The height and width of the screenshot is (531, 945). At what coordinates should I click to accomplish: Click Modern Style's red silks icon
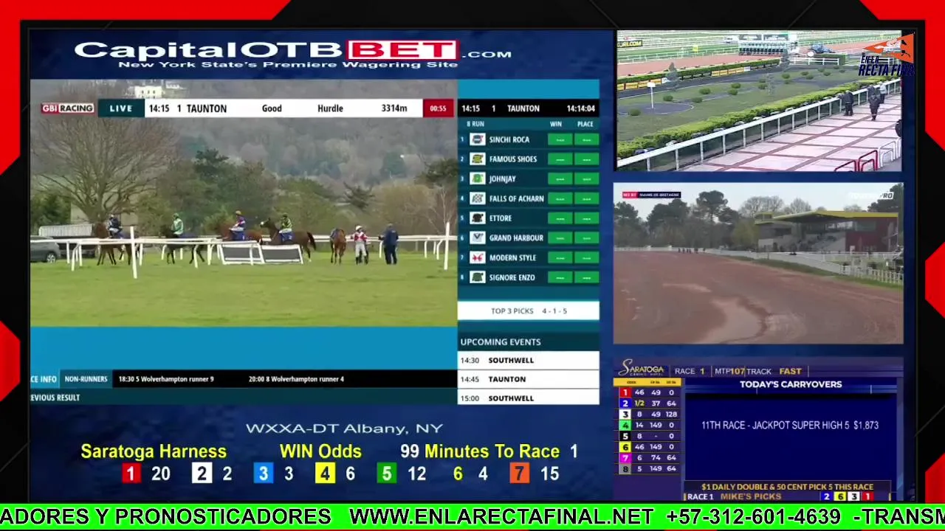click(478, 257)
